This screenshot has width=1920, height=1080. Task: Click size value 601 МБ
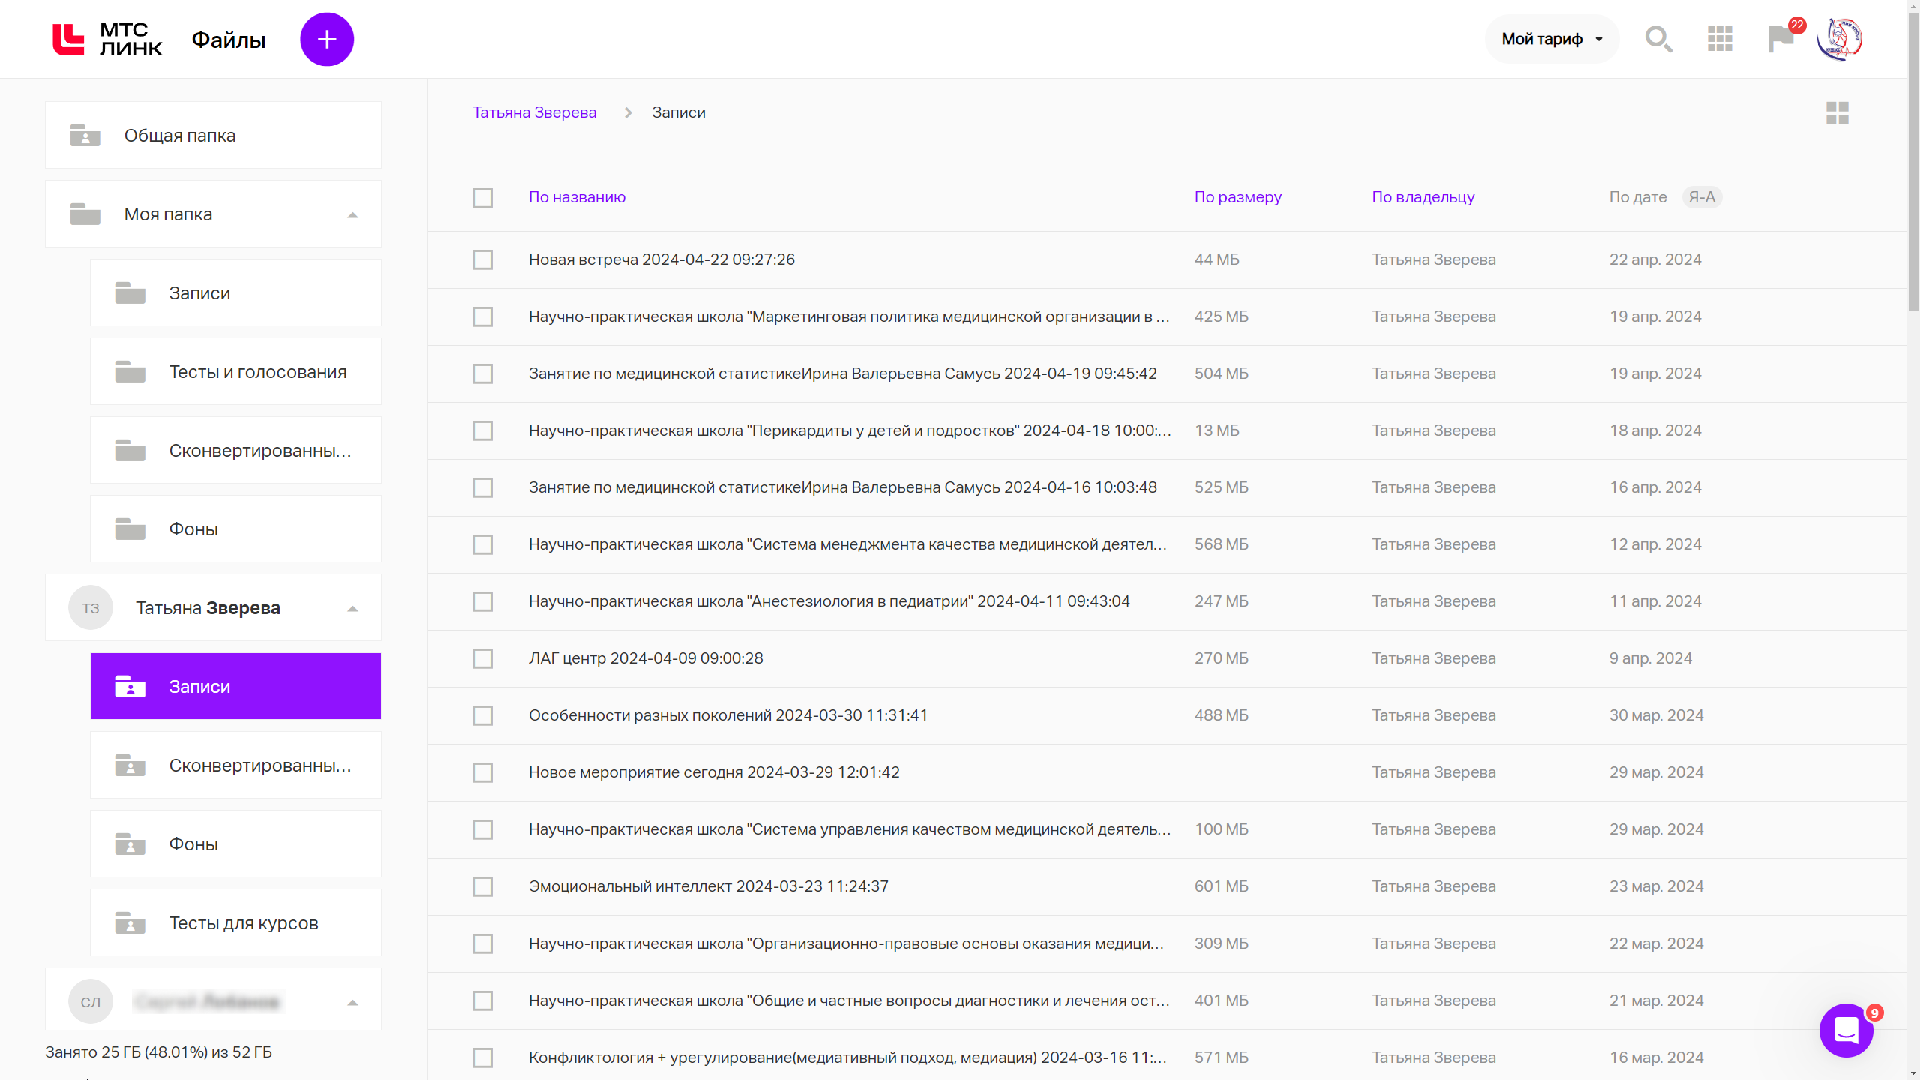point(1222,886)
